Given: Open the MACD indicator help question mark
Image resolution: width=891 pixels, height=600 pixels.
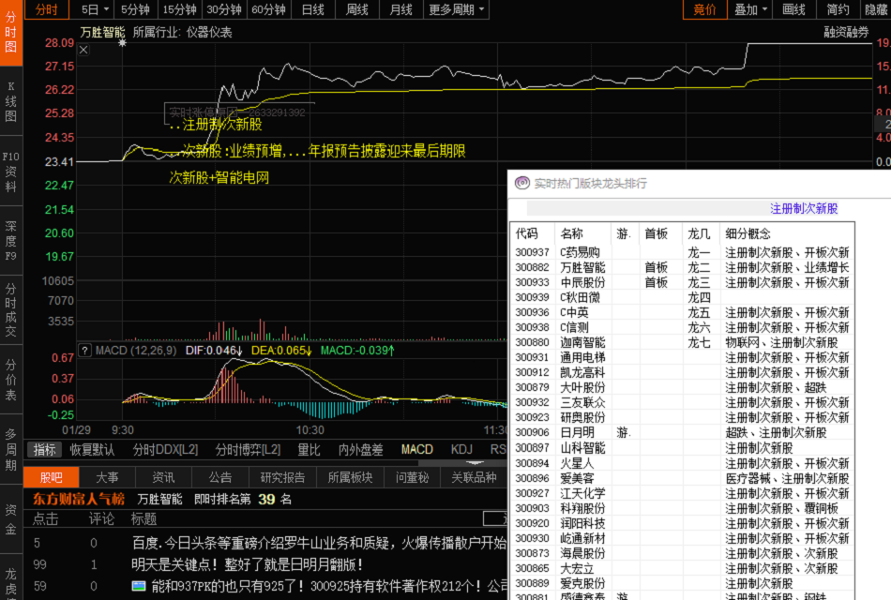Looking at the screenshot, I should pos(84,351).
